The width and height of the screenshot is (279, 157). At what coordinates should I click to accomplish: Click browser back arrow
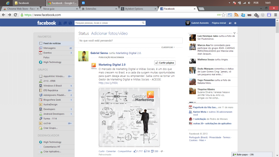click(x=4, y=15)
